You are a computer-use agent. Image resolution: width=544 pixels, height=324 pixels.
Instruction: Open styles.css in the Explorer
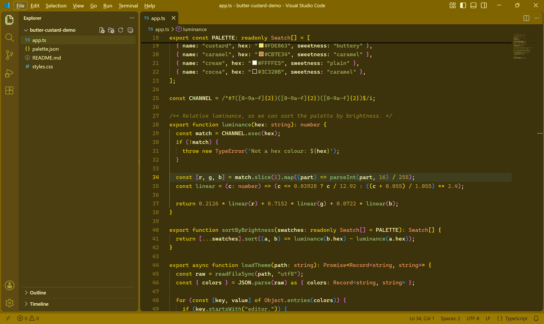click(78, 67)
